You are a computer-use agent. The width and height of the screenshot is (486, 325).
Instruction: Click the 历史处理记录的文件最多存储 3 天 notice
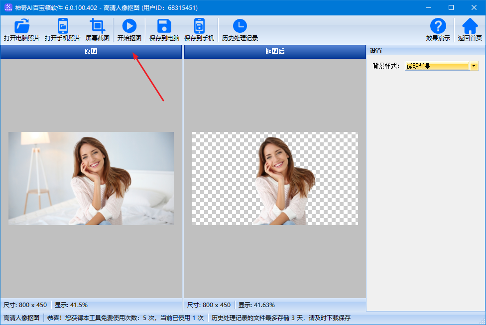click(281, 318)
